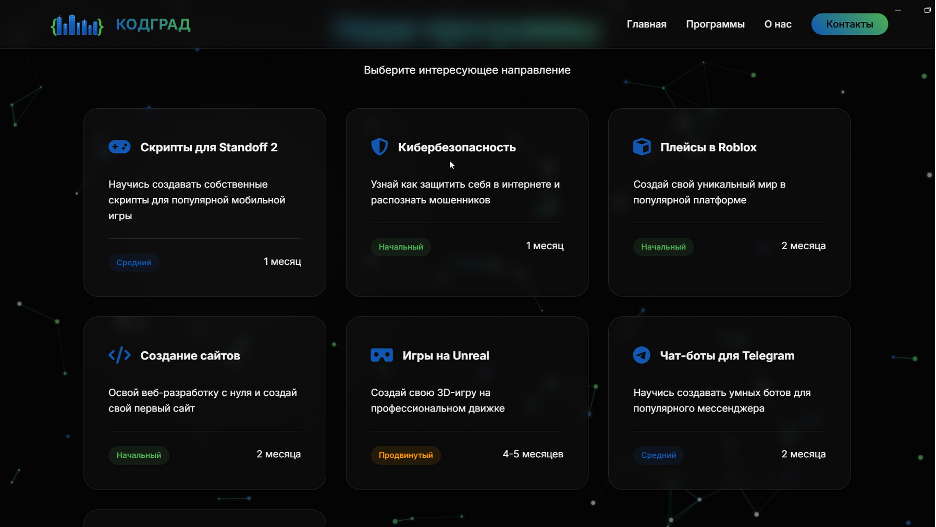Go to the Главная page

647,24
